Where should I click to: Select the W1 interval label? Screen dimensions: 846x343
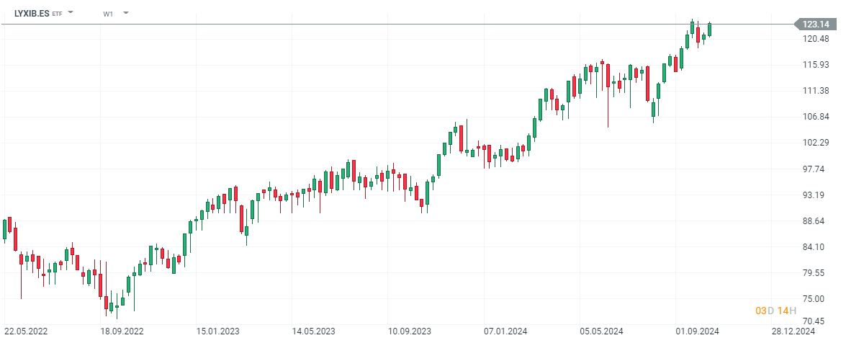tap(108, 14)
